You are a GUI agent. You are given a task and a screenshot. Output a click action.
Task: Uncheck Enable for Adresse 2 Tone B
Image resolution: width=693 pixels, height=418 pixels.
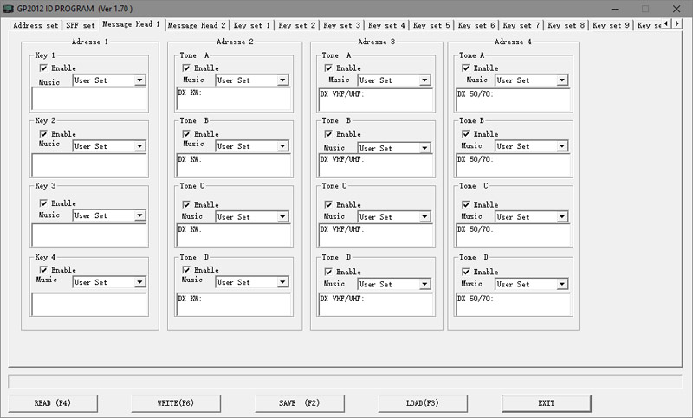click(x=186, y=134)
